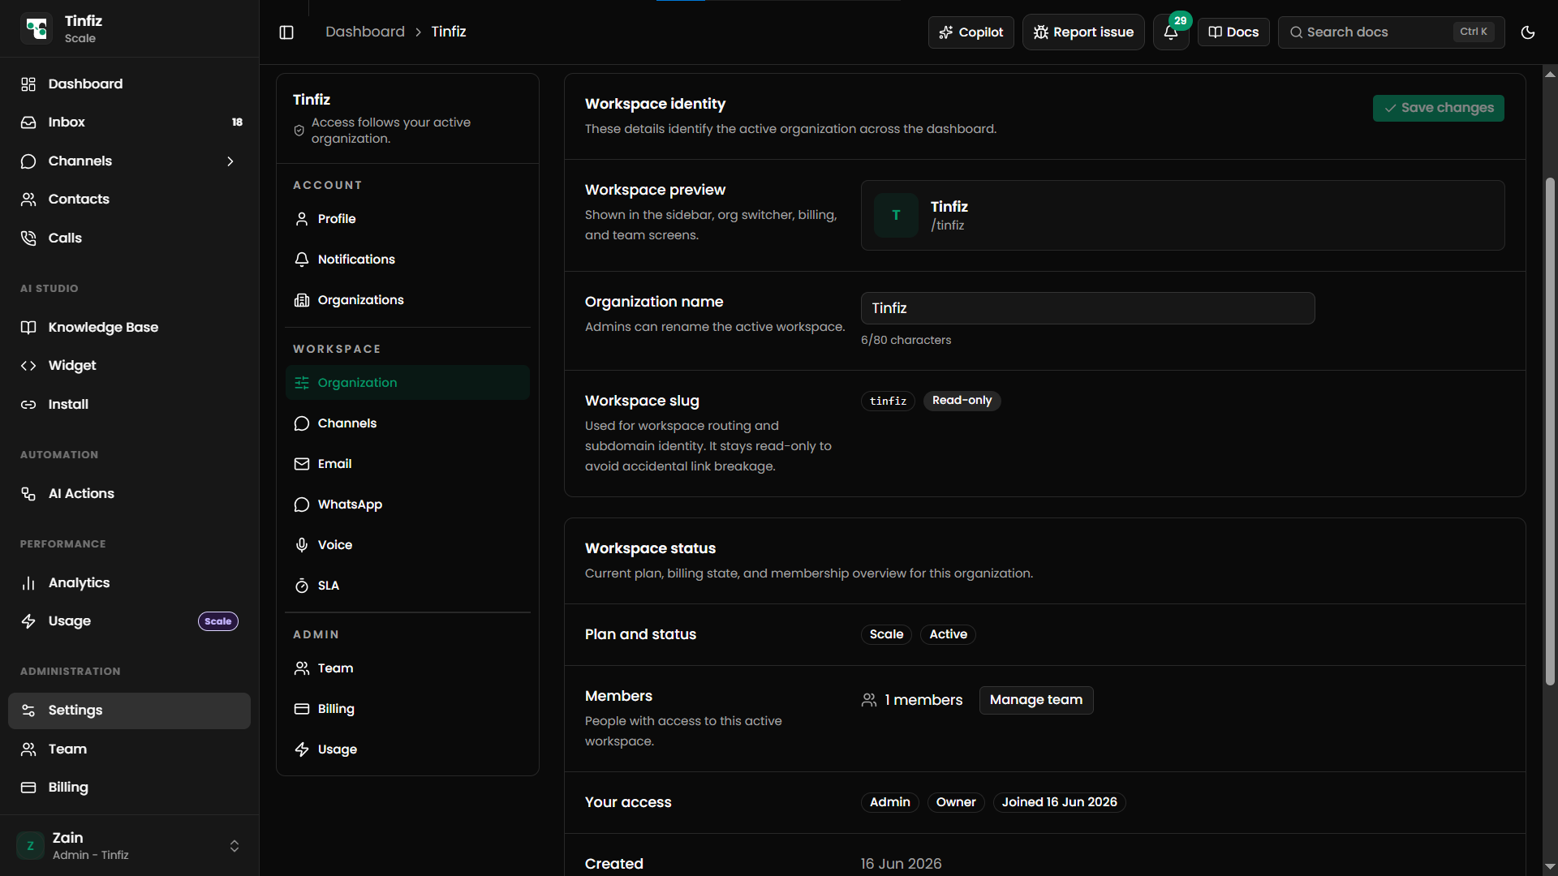Click the WhatsApp bubble icon in the settings menu

point(302,505)
